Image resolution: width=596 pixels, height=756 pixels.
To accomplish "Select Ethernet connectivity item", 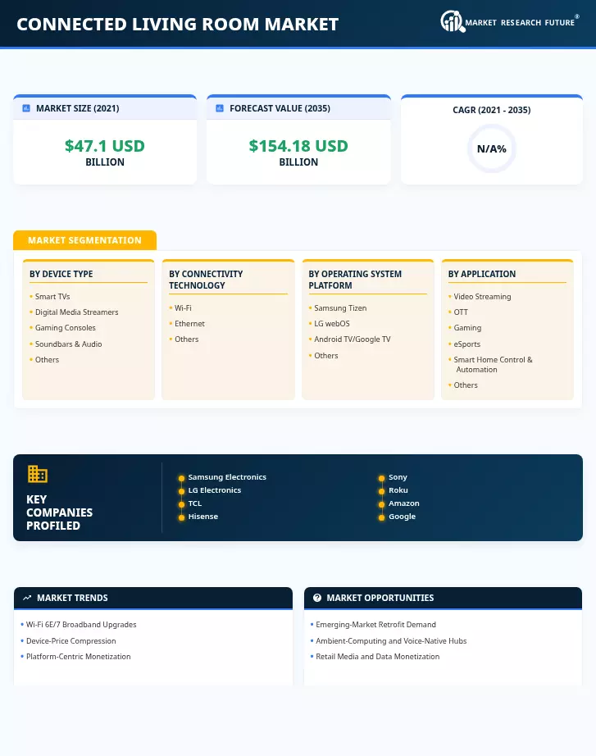I will [x=189, y=324].
